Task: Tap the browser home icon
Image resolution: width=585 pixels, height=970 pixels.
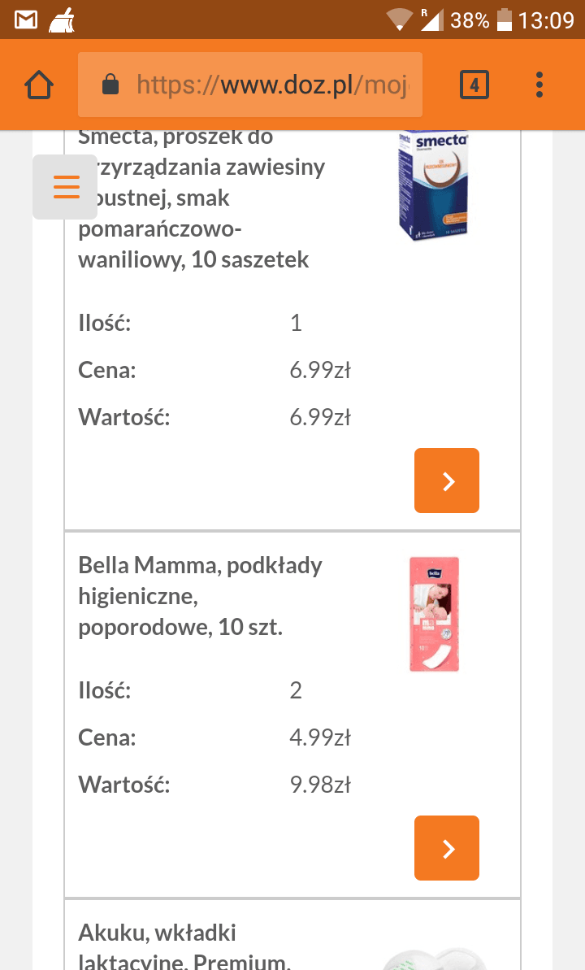Action: coord(39,85)
